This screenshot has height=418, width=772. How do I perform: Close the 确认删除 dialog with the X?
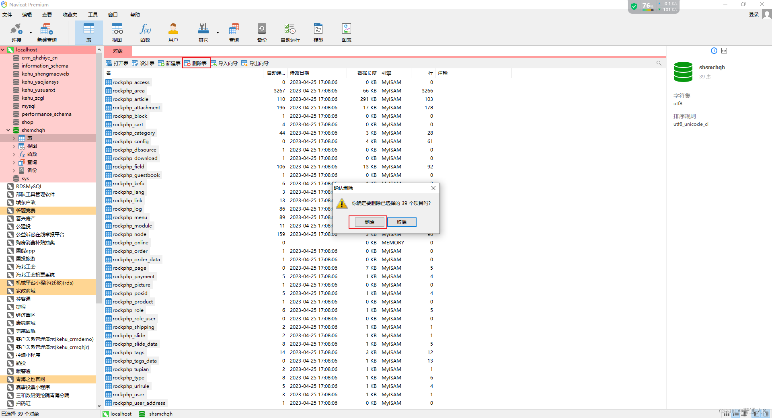coord(433,188)
